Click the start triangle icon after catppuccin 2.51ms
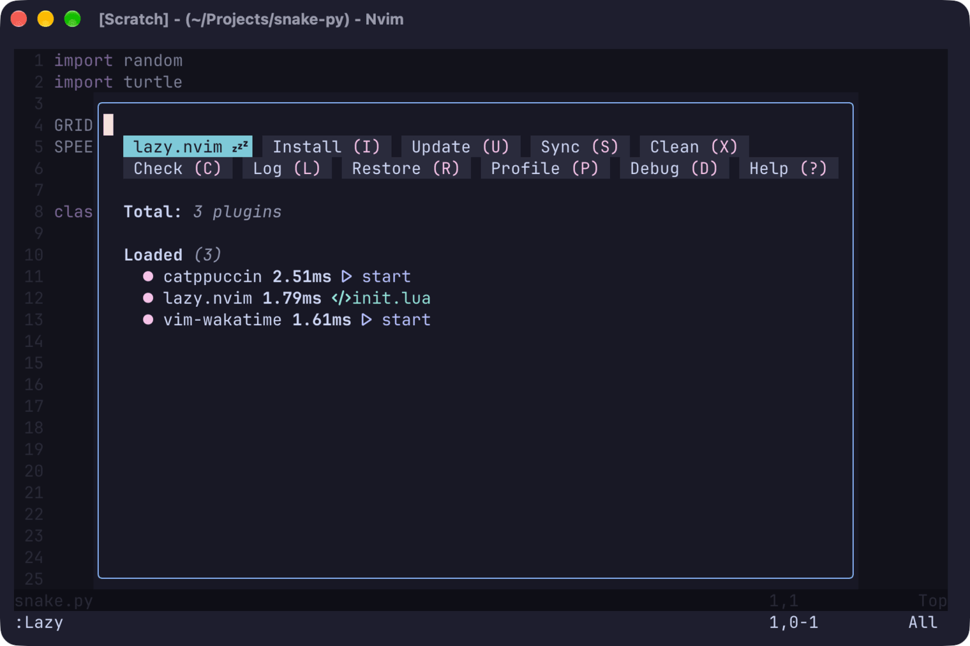 (x=347, y=276)
